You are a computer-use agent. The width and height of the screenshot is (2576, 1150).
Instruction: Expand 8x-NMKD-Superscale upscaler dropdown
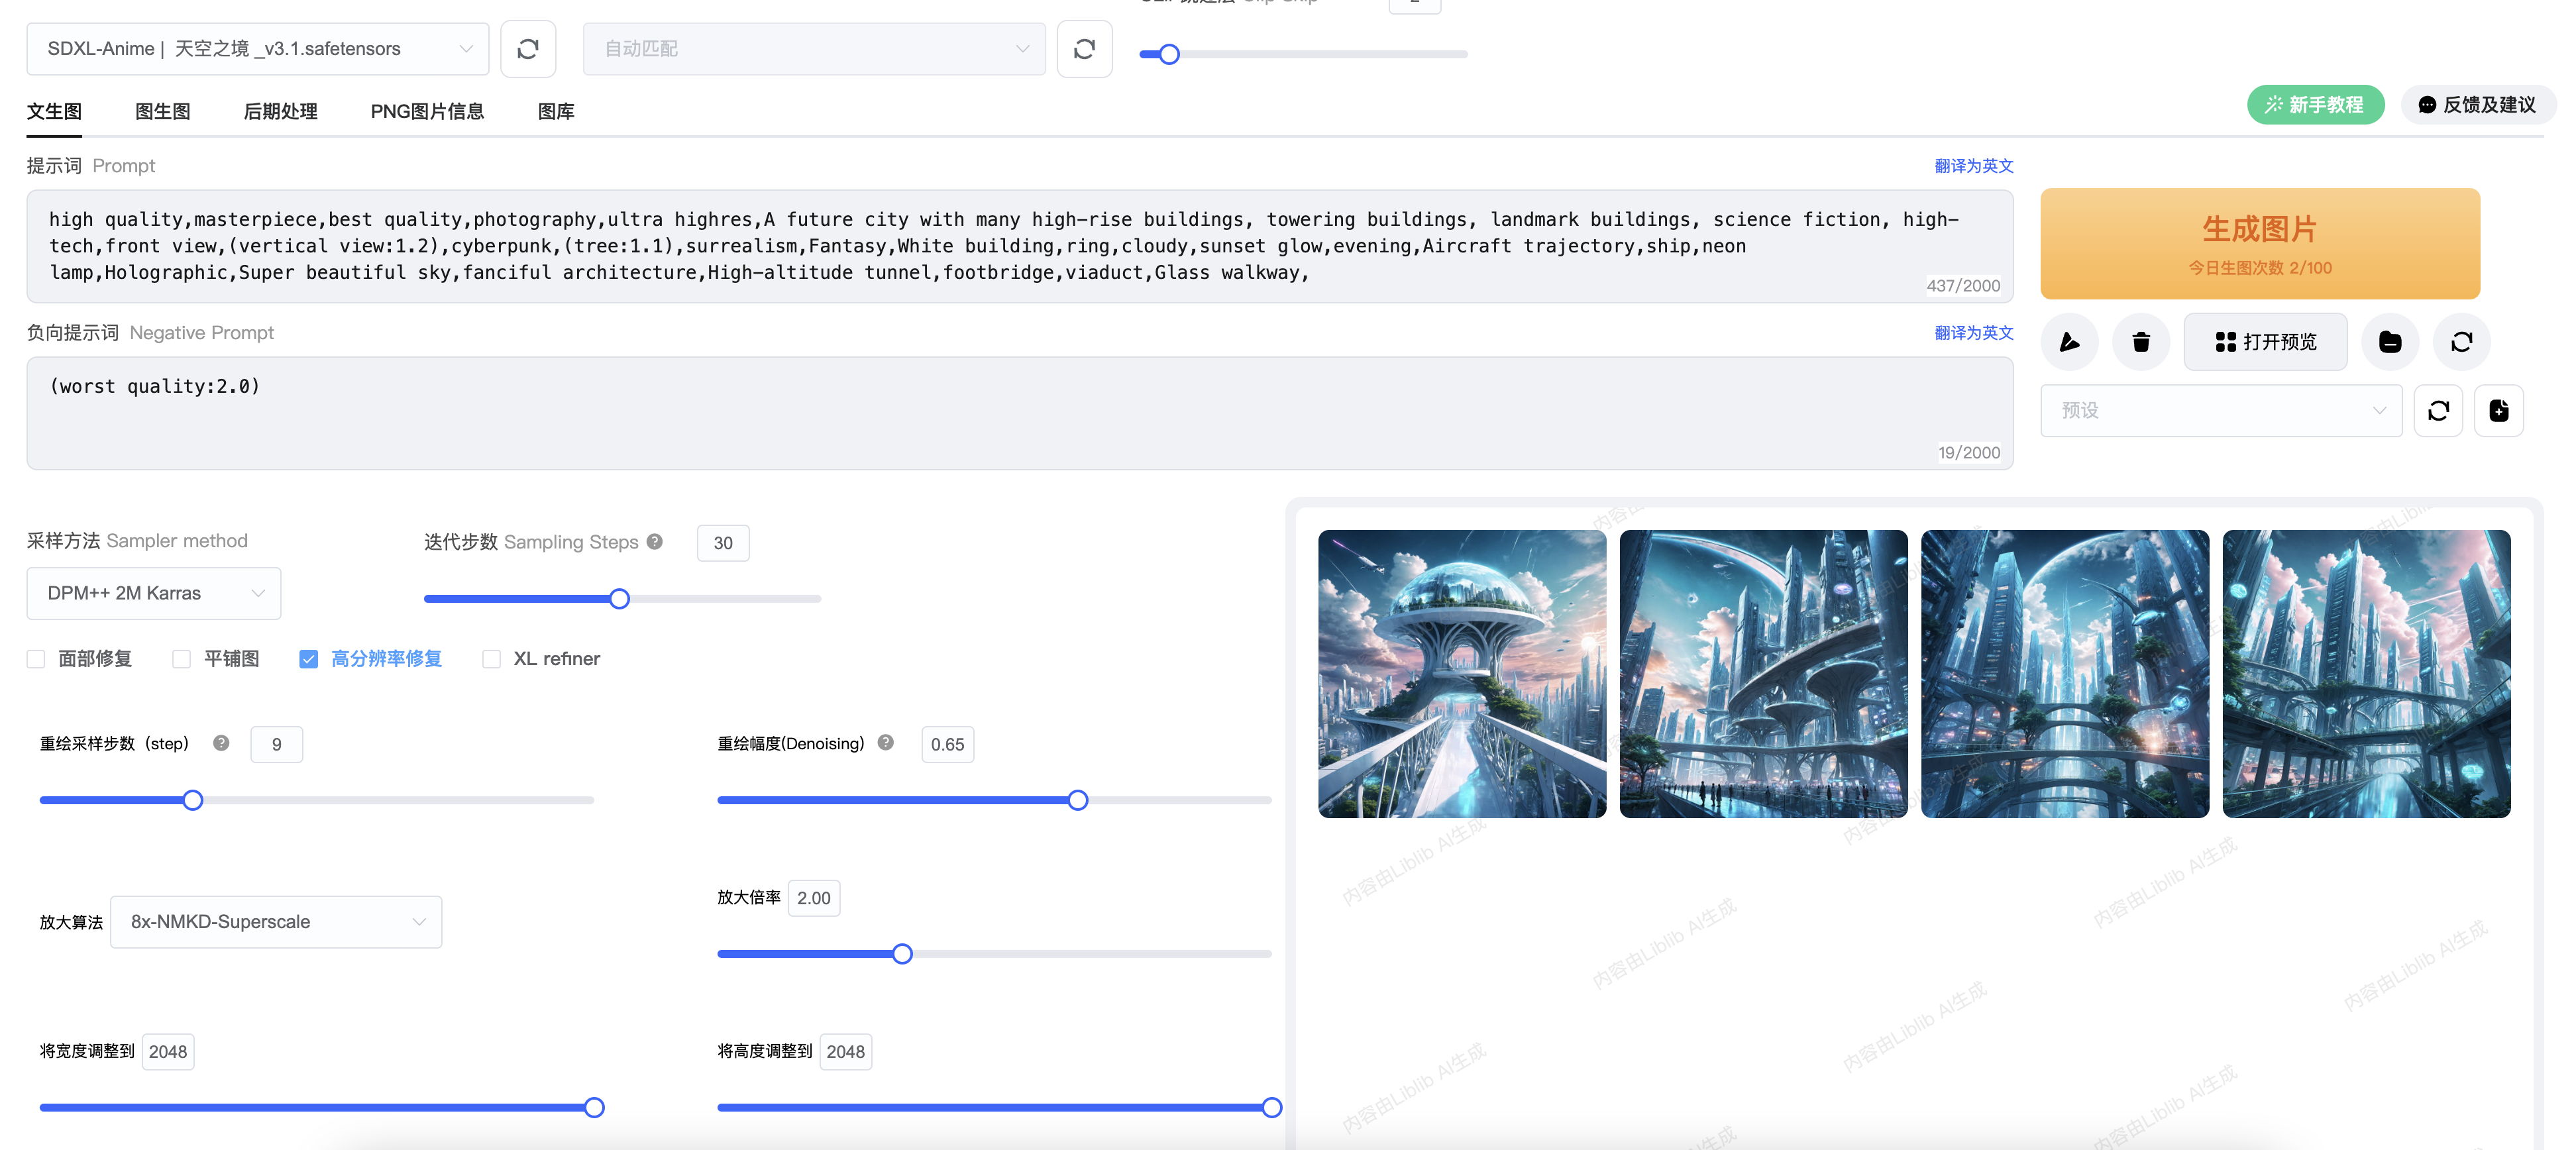[276, 922]
